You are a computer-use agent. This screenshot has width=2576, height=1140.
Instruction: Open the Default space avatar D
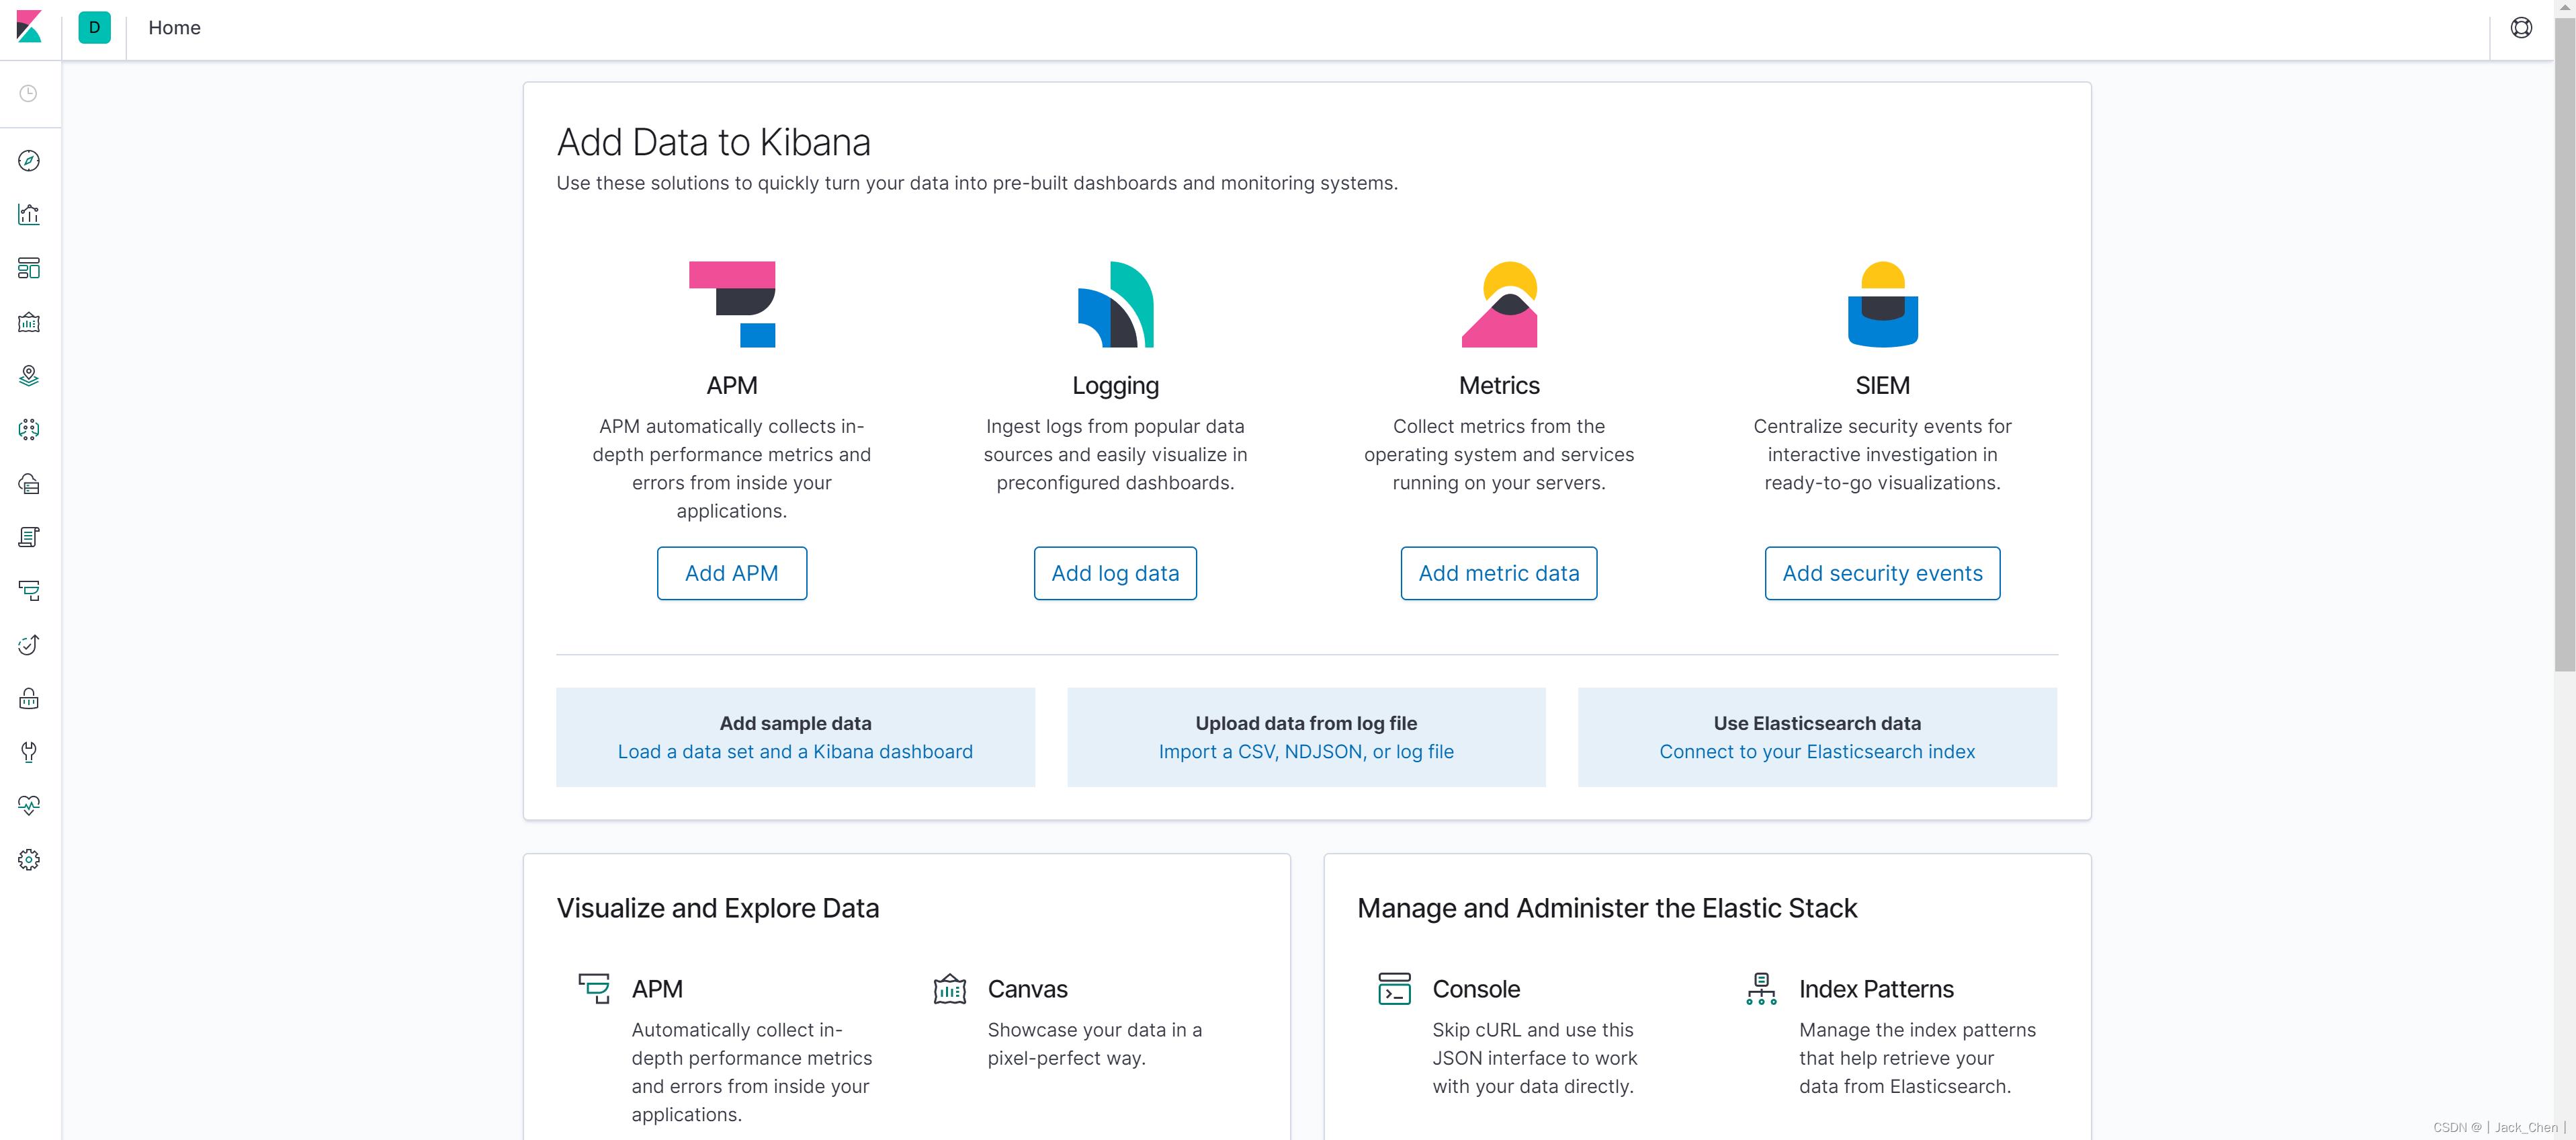94,27
